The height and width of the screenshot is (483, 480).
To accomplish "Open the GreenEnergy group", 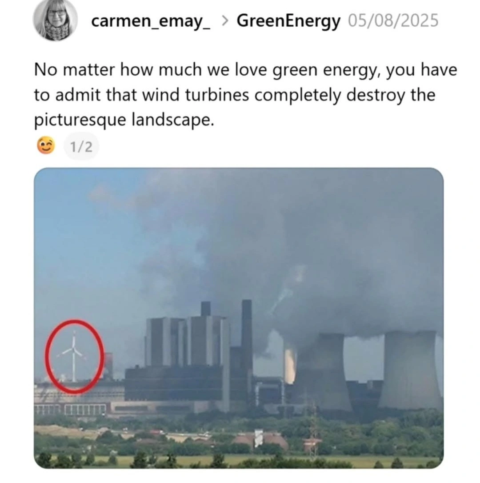I will click(x=288, y=21).
